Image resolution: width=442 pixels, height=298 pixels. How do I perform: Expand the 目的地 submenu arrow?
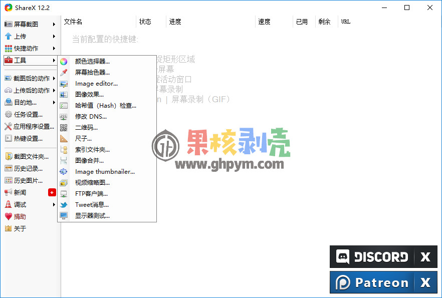(54, 103)
